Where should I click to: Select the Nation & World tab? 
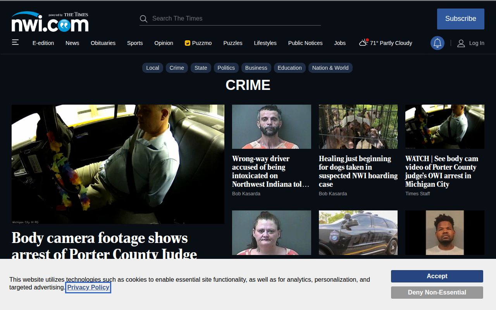point(331,68)
